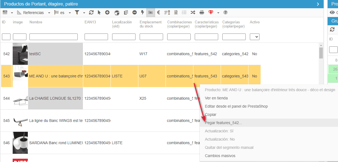Click the refresh icon in the products toolbar

coord(91,12)
